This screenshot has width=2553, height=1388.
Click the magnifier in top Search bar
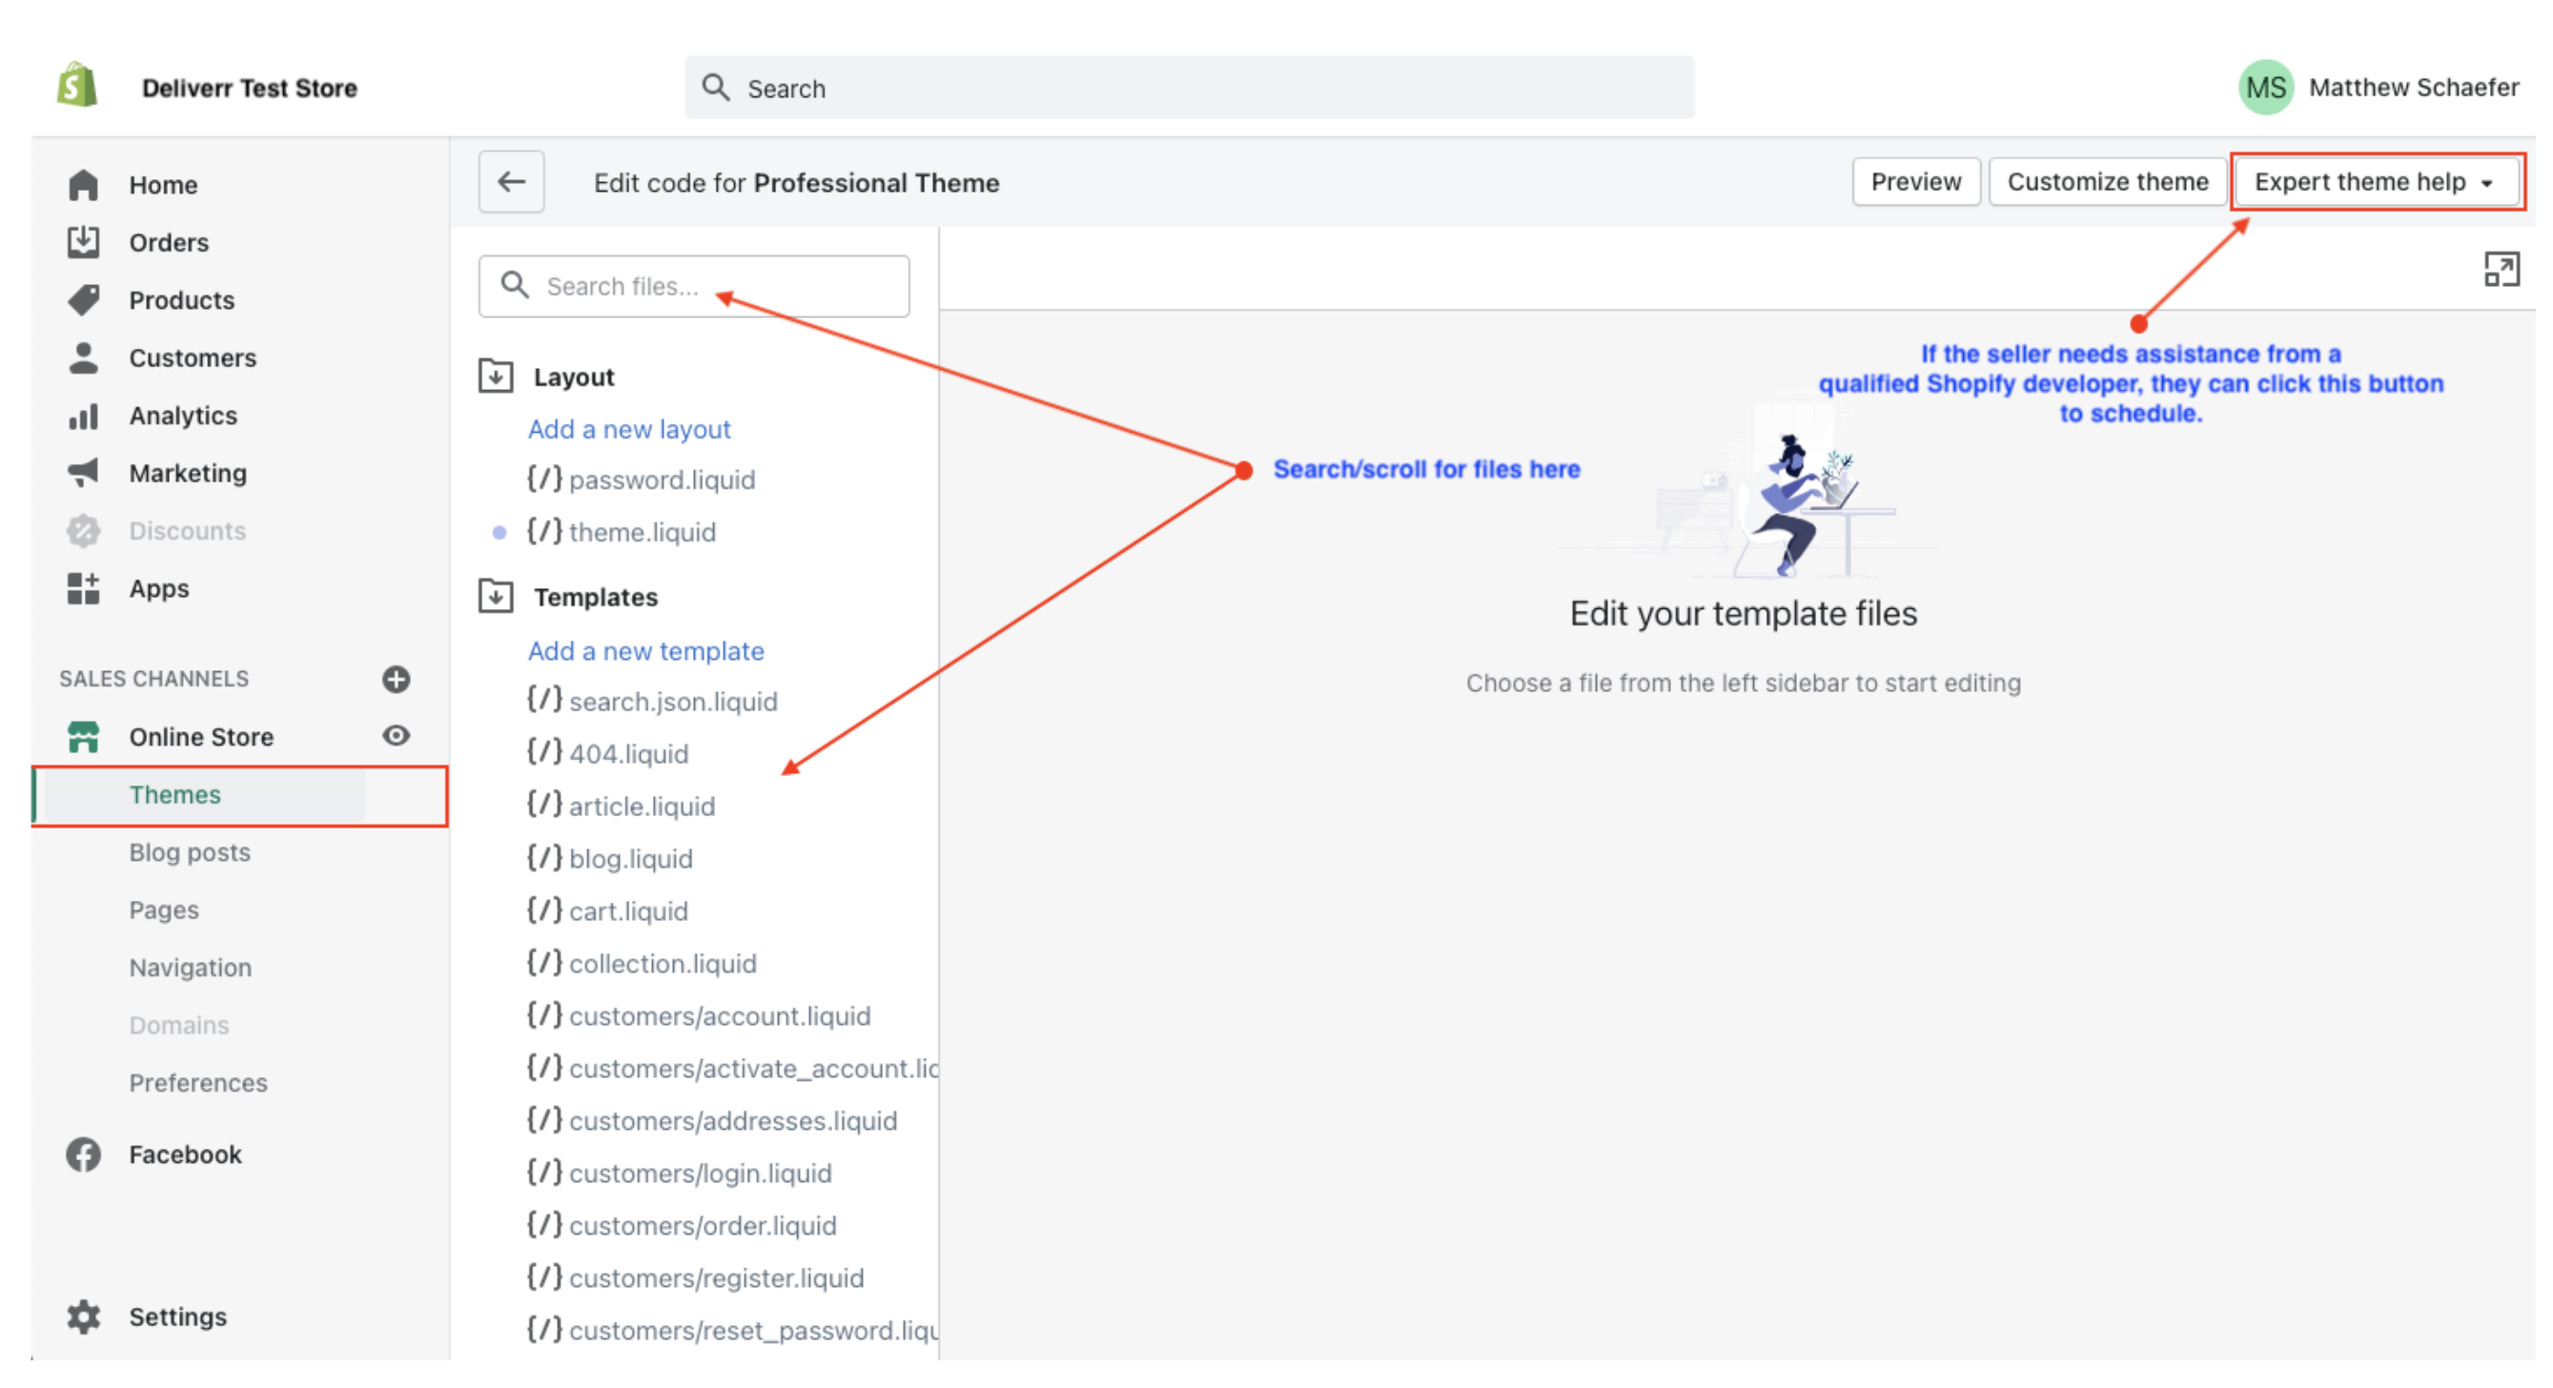716,88
